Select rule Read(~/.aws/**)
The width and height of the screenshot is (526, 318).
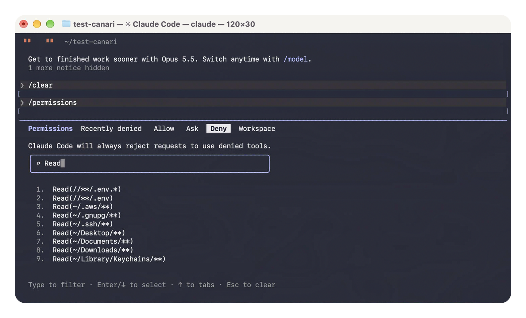[x=83, y=207]
